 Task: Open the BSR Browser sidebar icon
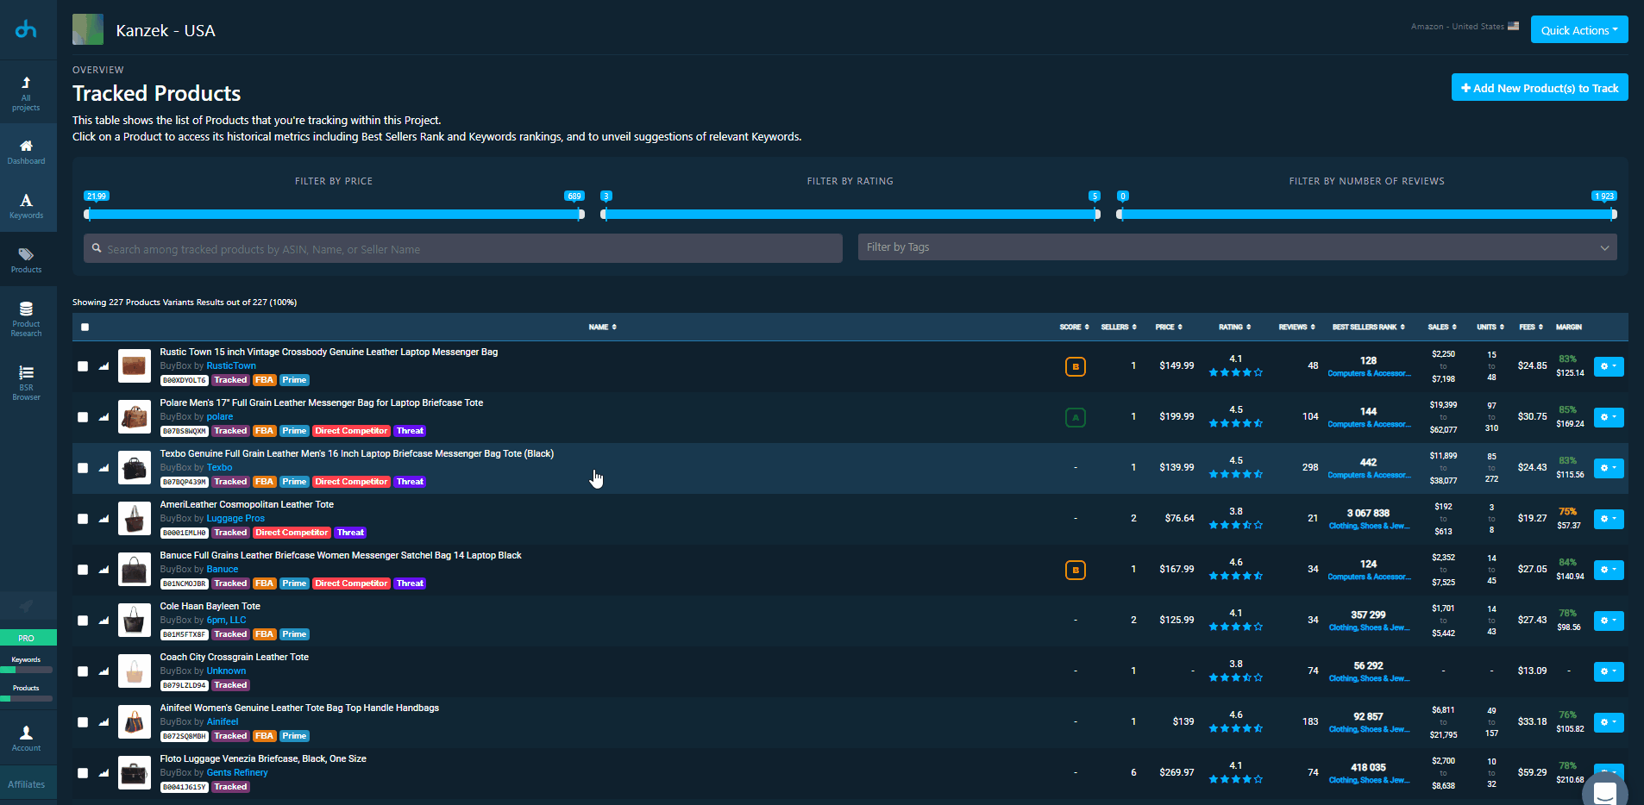pos(26,381)
